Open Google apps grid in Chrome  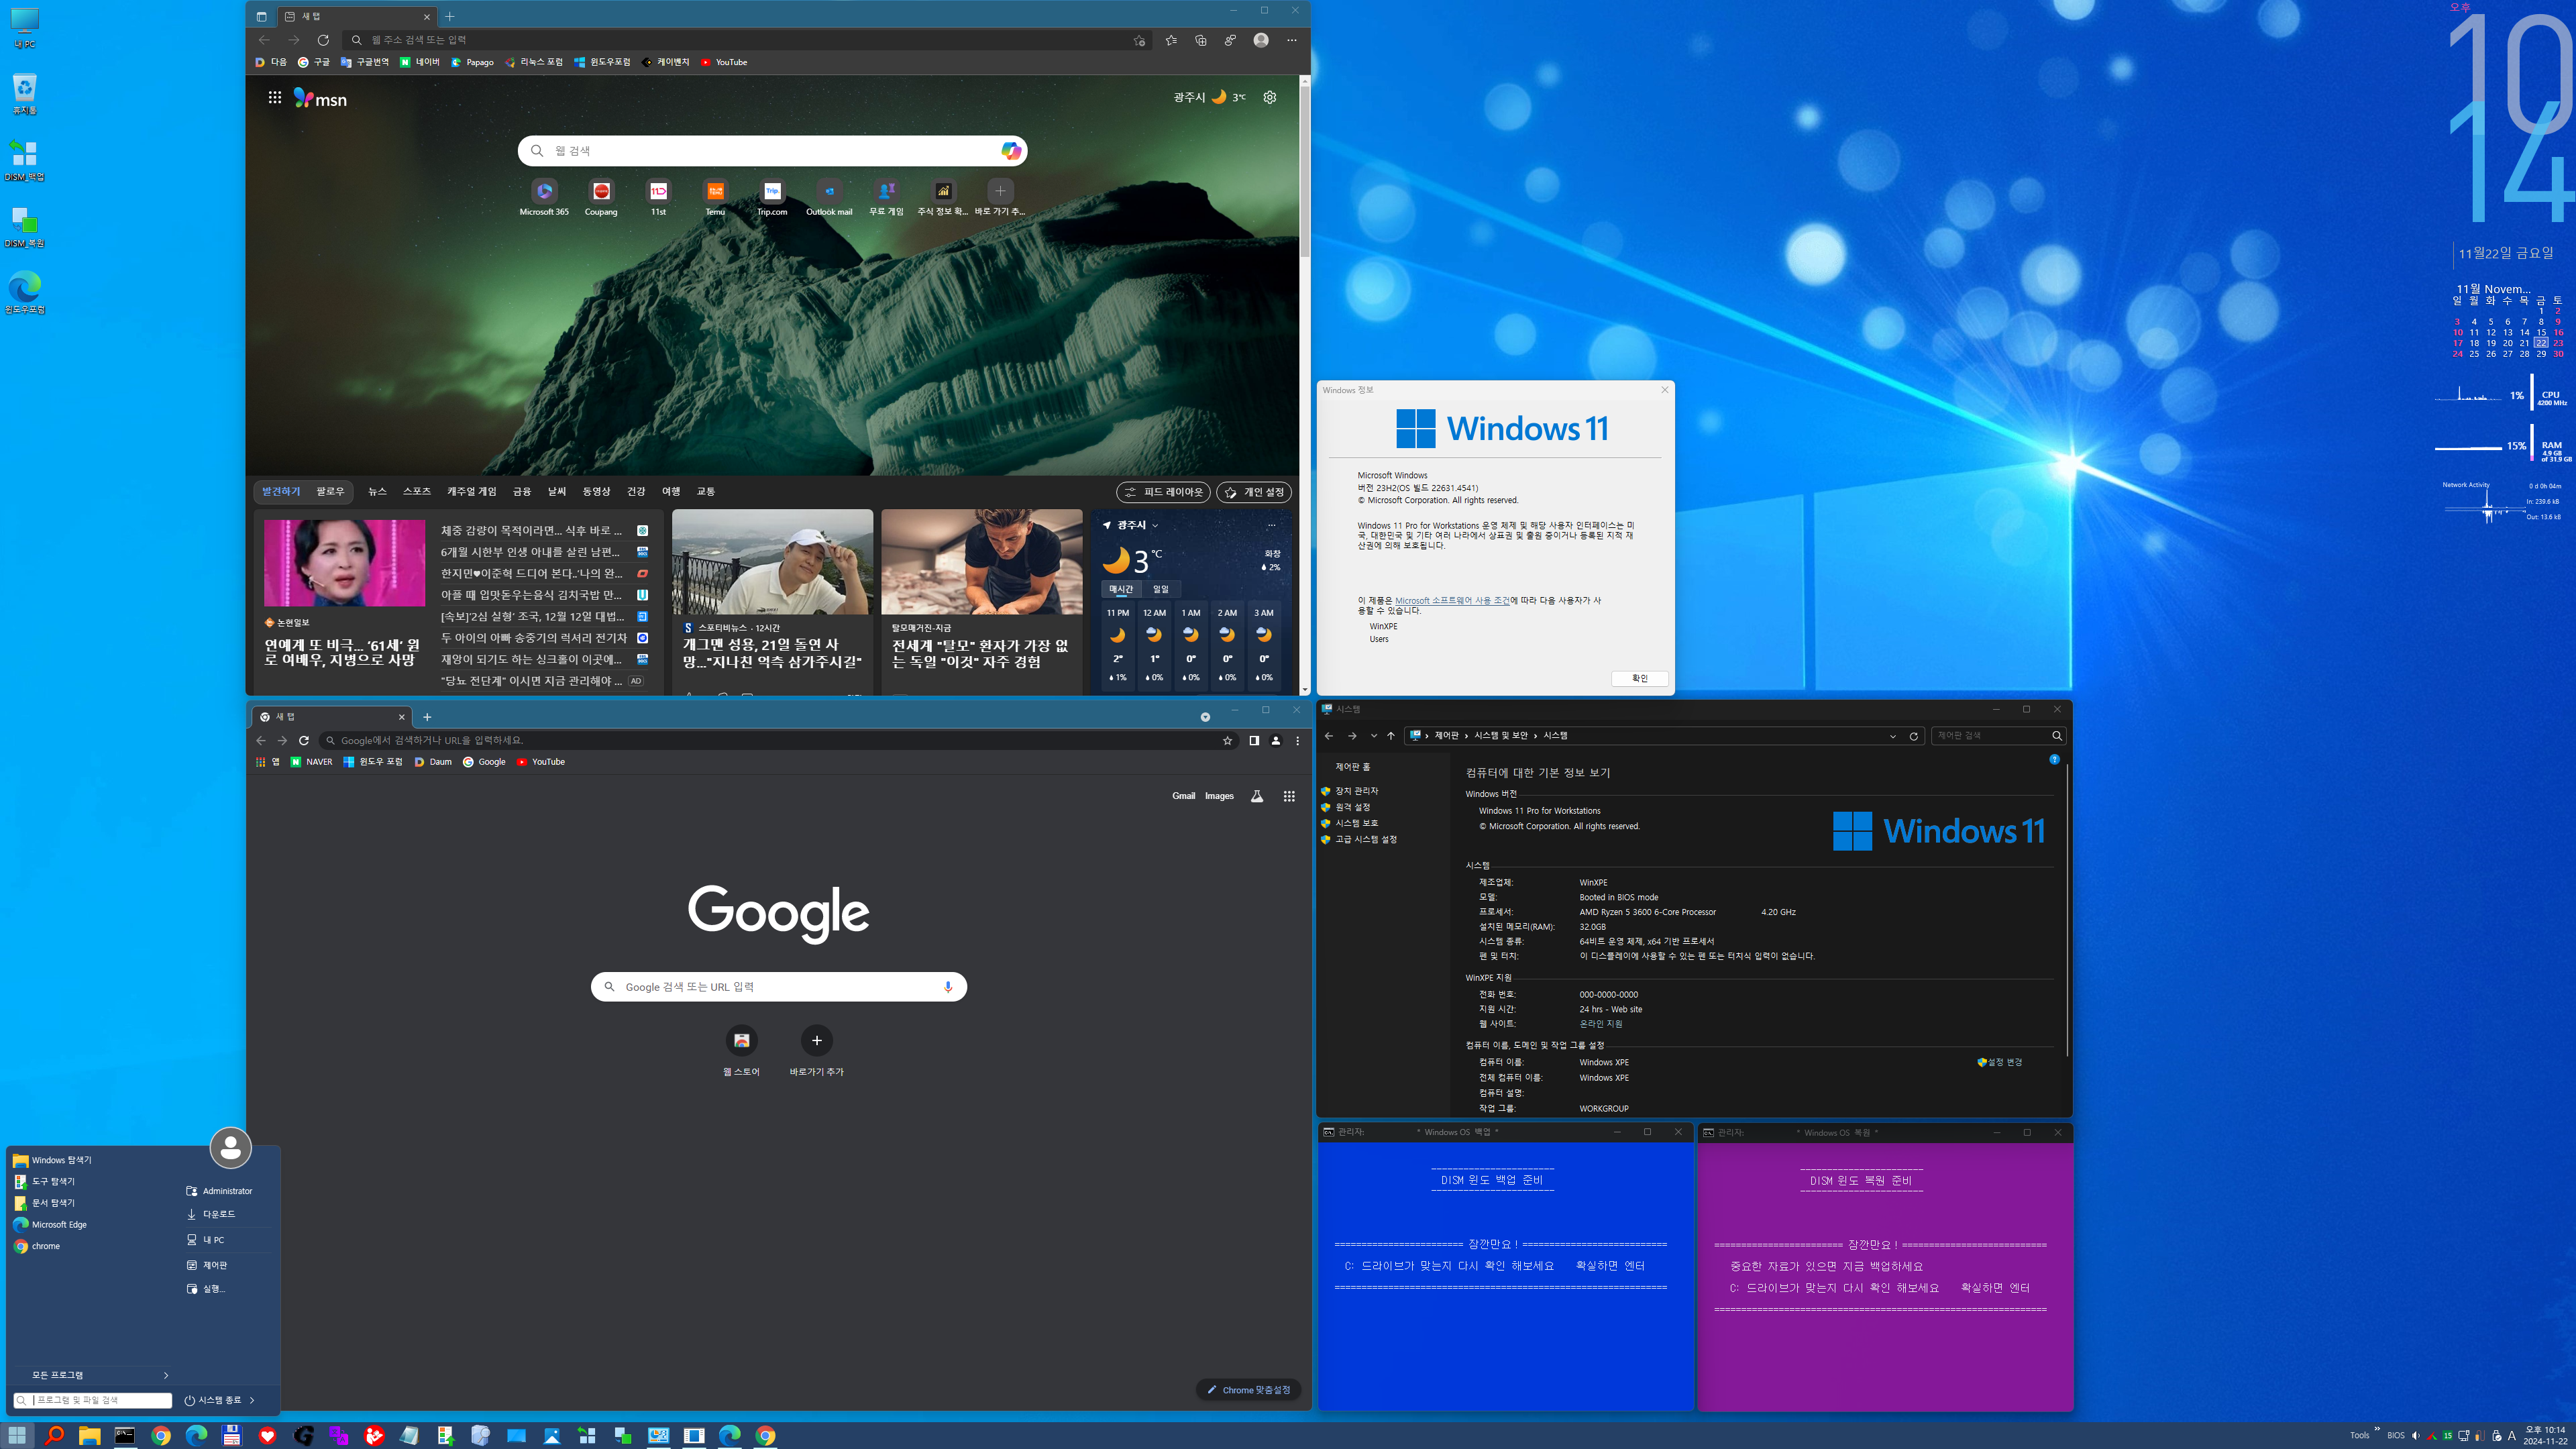tap(1289, 796)
